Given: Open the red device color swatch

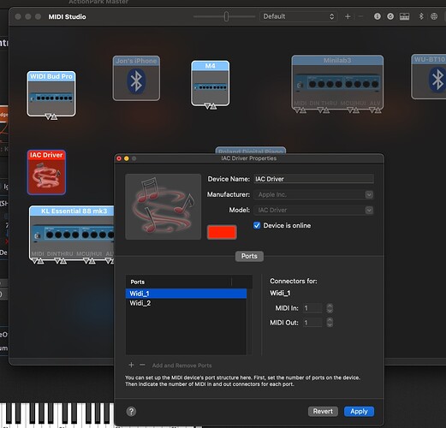Looking at the screenshot, I should (222, 232).
